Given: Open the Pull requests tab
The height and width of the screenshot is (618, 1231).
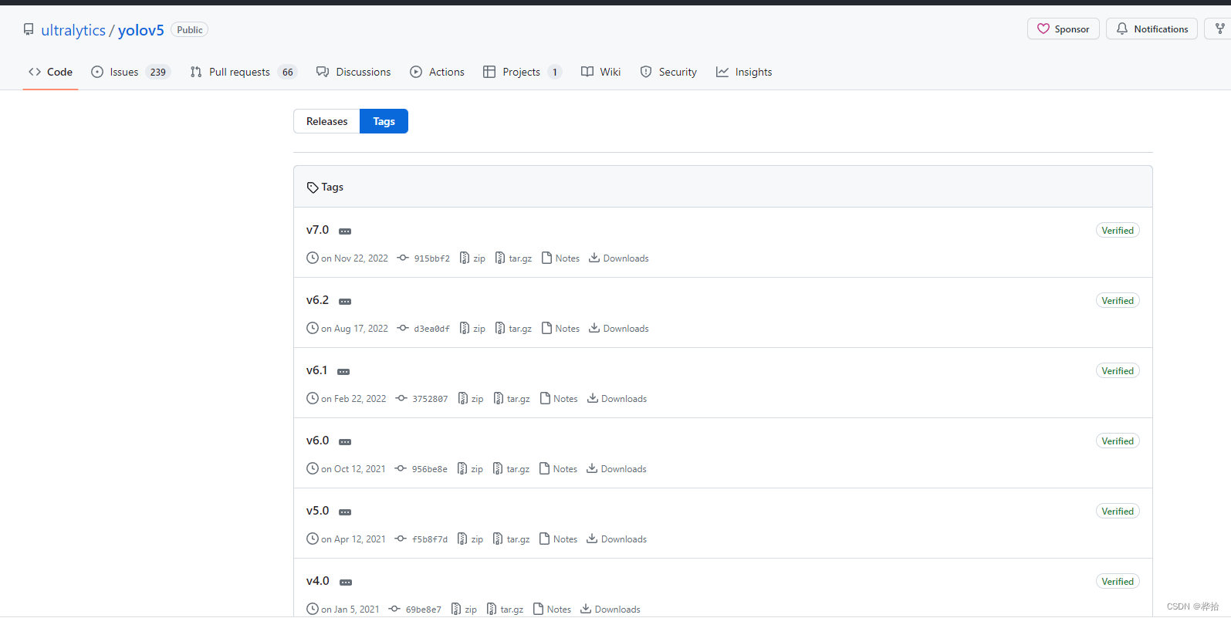Looking at the screenshot, I should (x=243, y=72).
